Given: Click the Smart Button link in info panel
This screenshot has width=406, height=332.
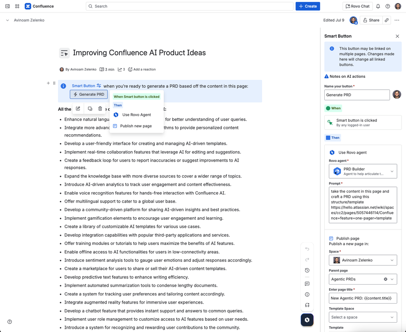Looking at the screenshot, I should 83,86.
